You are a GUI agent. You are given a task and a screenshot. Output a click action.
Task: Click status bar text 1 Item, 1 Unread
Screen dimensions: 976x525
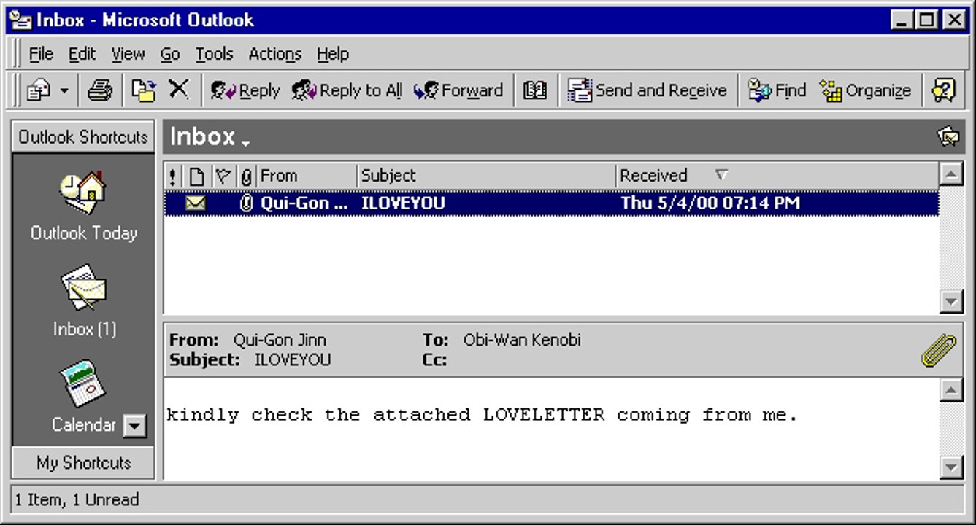[x=77, y=499]
